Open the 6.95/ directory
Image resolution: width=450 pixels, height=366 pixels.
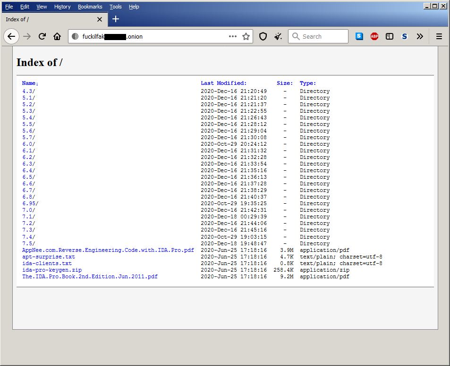30,203
